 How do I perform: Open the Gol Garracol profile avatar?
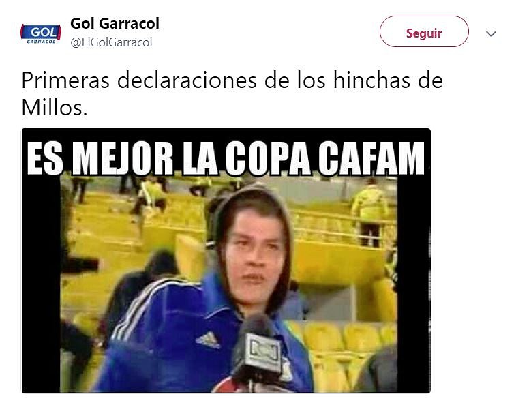coord(41,33)
